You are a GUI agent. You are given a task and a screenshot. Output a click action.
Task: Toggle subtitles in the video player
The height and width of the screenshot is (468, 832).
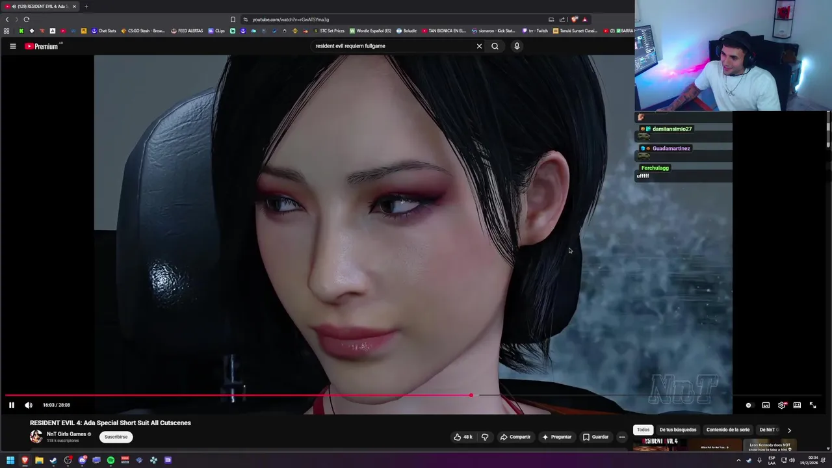pyautogui.click(x=766, y=405)
